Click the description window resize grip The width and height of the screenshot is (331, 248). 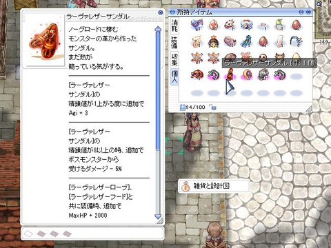(160, 221)
